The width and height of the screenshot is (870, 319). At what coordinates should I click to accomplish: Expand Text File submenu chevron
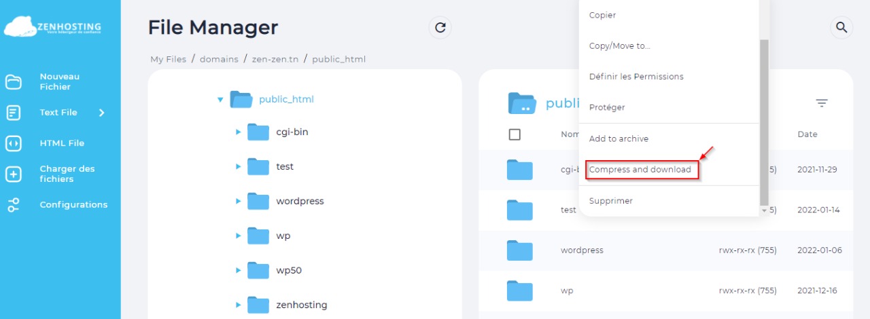pyautogui.click(x=102, y=113)
